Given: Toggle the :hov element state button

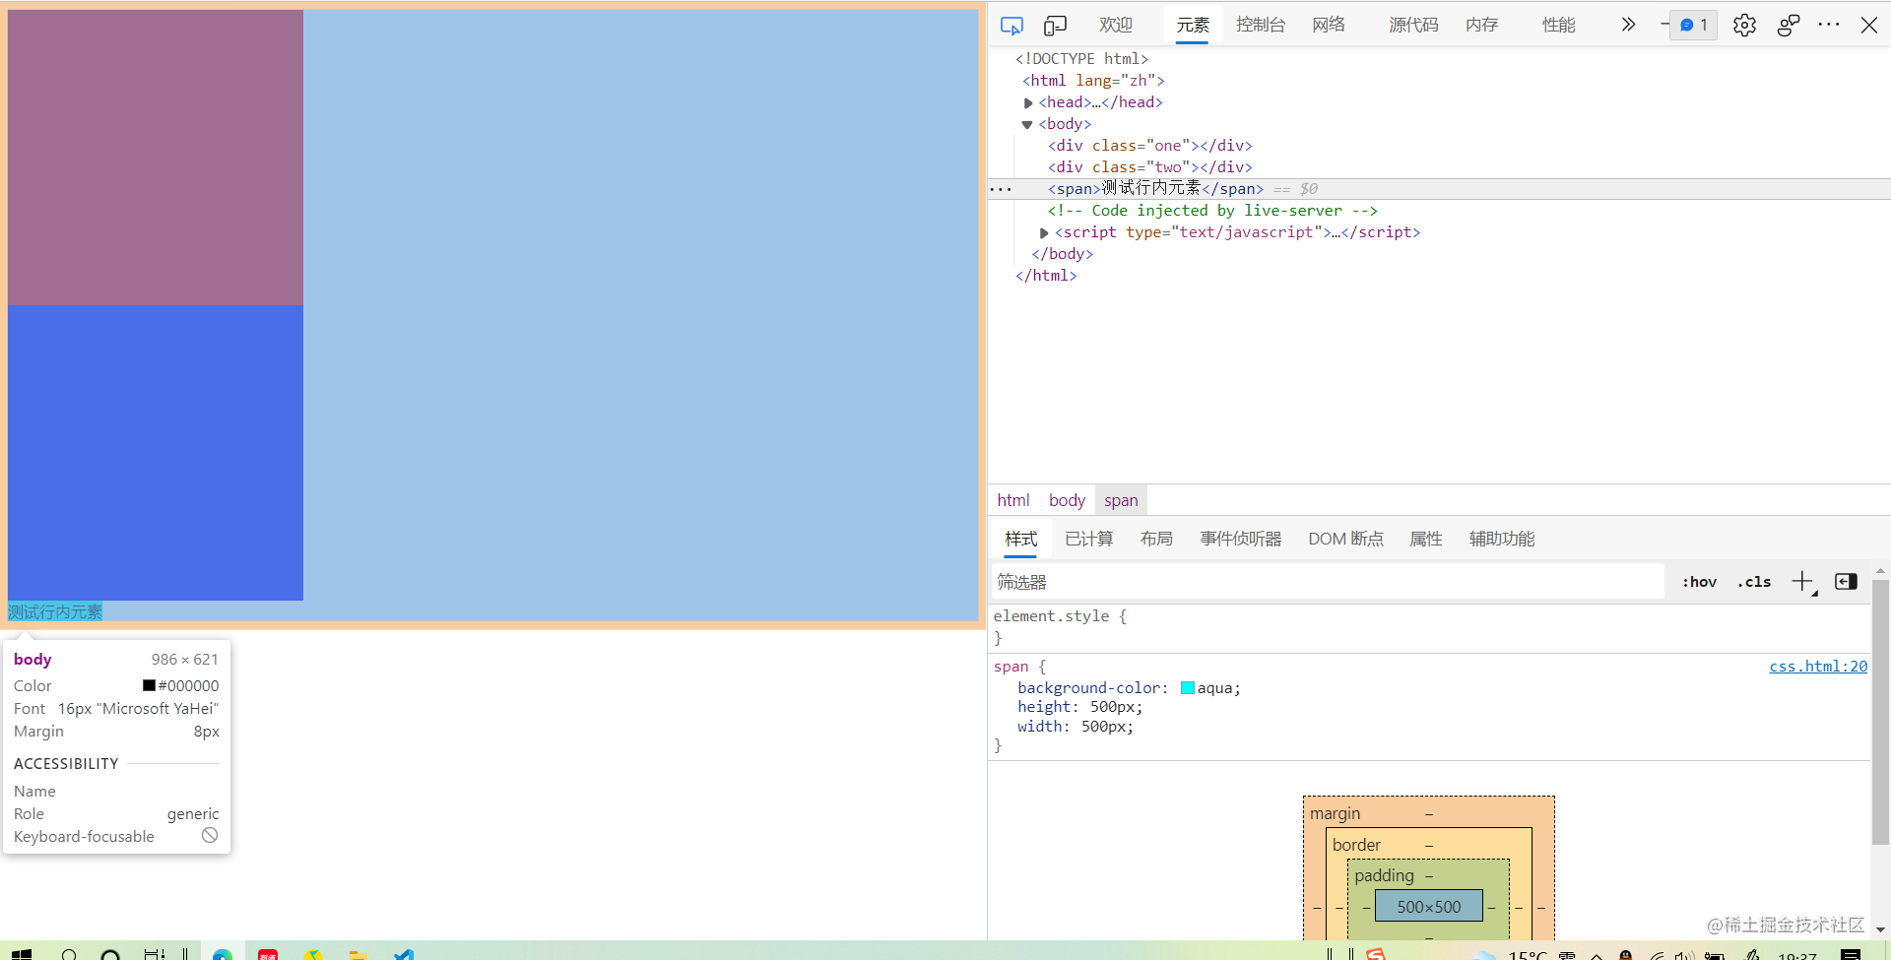Looking at the screenshot, I should coord(1699,582).
